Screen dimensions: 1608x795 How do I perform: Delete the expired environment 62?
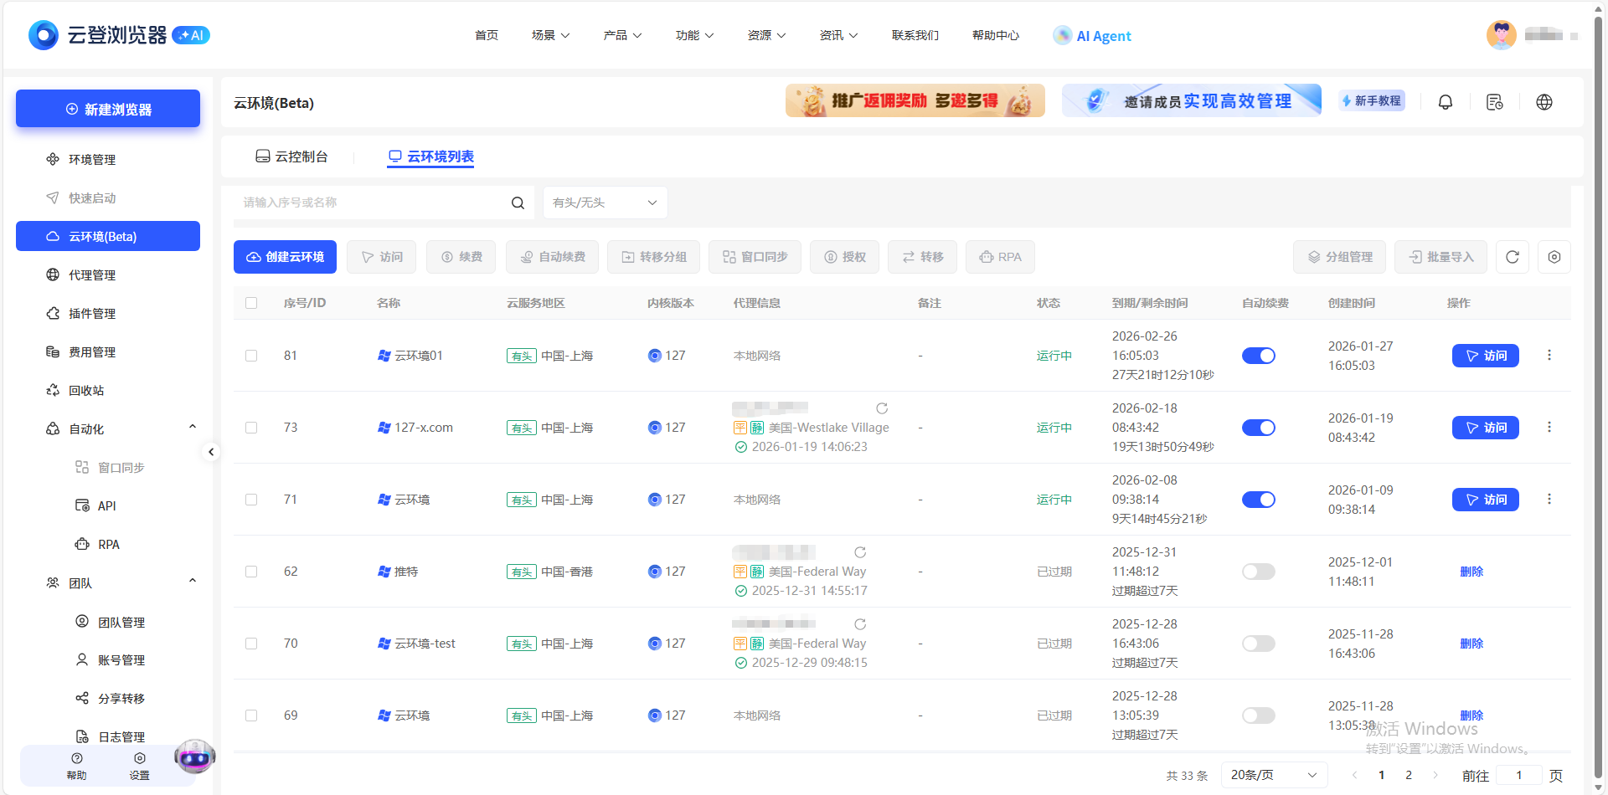1471,571
